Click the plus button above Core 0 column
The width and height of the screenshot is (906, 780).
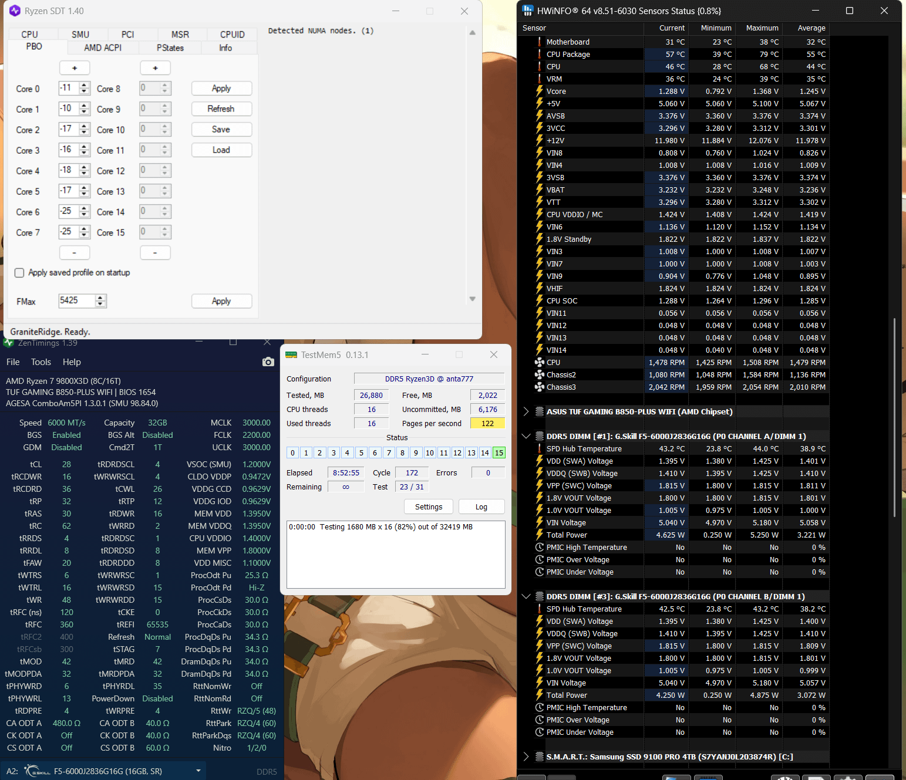(x=75, y=68)
